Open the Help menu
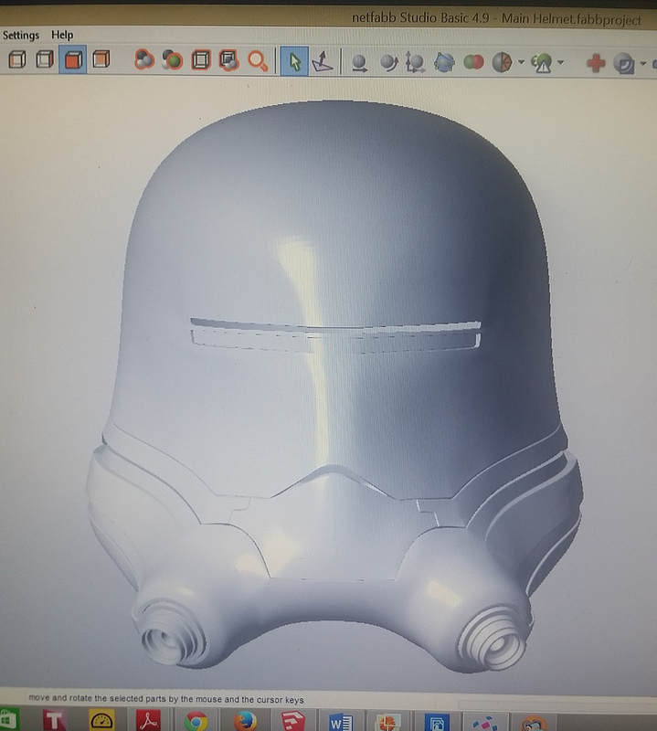The height and width of the screenshot is (731, 657). [x=62, y=35]
